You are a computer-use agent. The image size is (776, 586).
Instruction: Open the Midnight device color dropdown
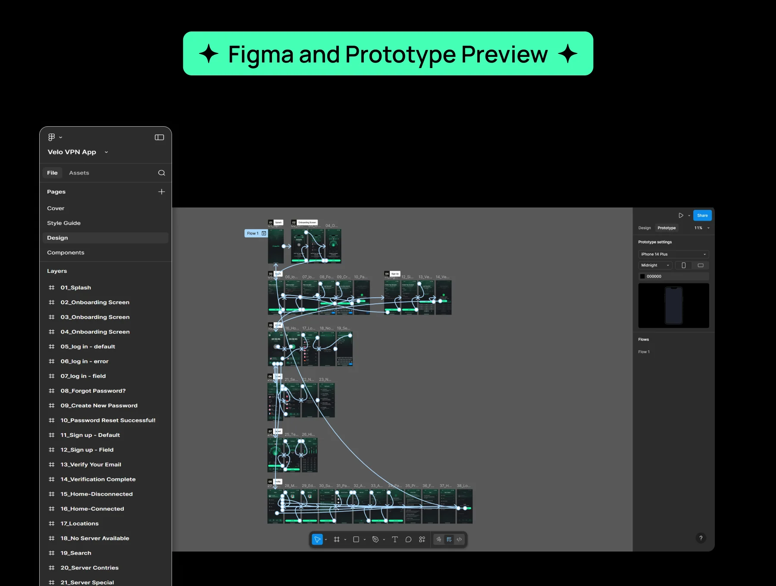[x=655, y=265]
